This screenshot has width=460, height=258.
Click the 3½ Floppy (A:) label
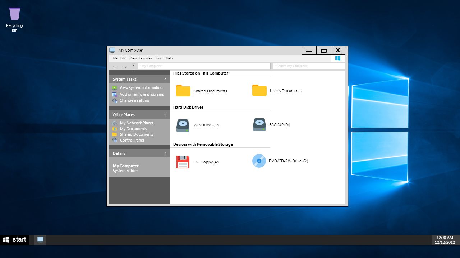point(206,162)
